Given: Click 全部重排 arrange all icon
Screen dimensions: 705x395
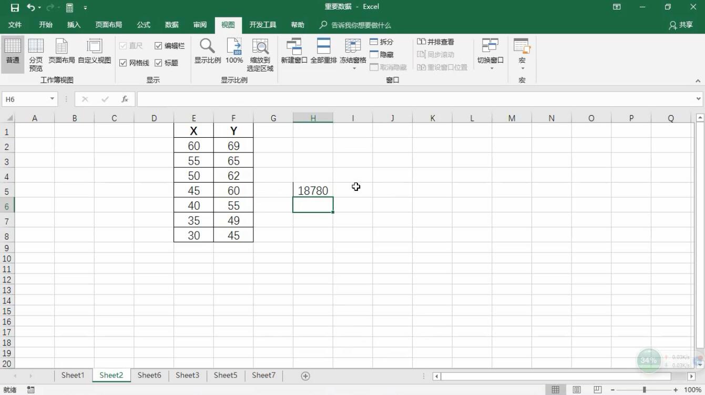Looking at the screenshot, I should pos(323,52).
